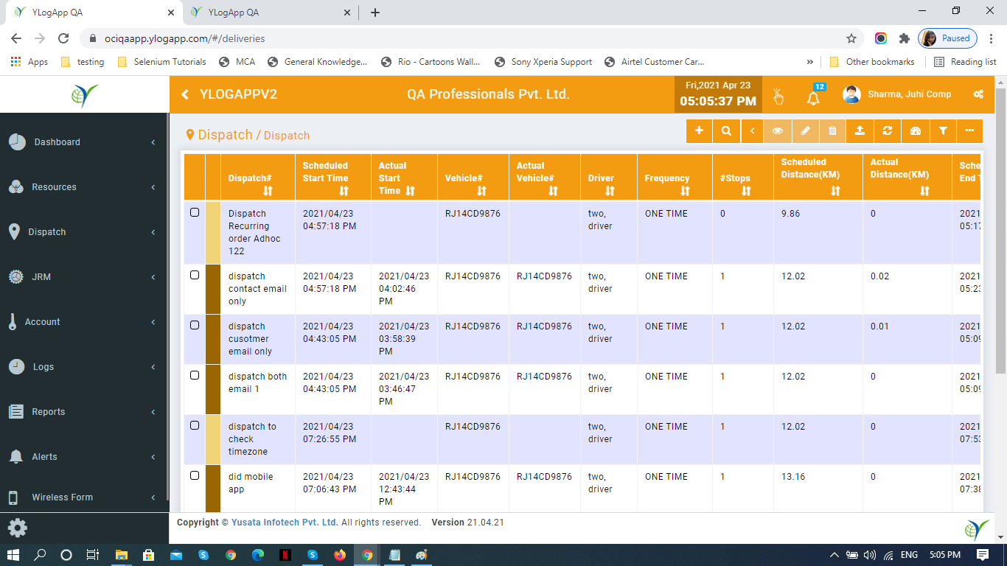Click the Dispatch location pin heading icon
Viewport: 1007px width, 566px height.
(190, 135)
